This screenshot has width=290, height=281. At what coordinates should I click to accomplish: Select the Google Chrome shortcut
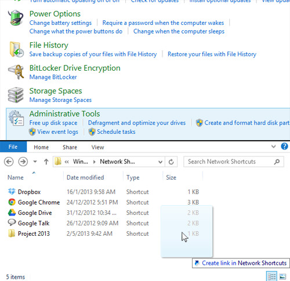tap(34, 202)
